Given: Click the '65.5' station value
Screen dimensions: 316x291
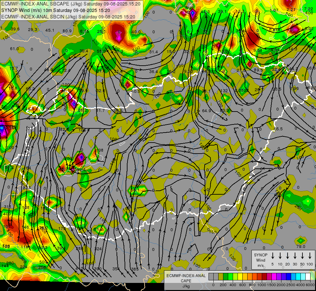Looking at the screenshot, I should (278, 129).
